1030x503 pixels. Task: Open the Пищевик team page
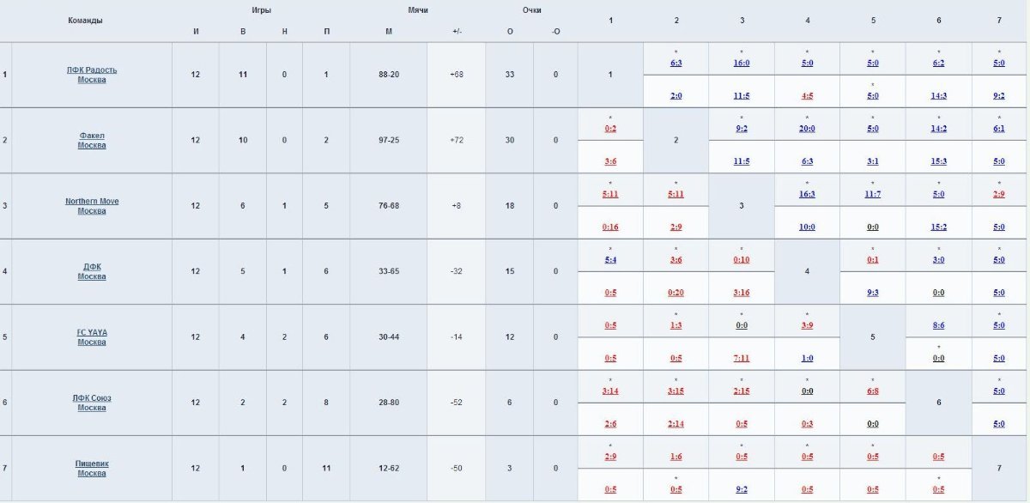click(92, 464)
